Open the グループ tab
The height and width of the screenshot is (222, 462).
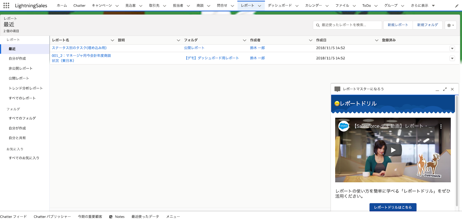[391, 5]
